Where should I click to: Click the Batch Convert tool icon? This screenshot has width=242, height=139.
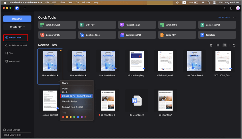(42, 25)
